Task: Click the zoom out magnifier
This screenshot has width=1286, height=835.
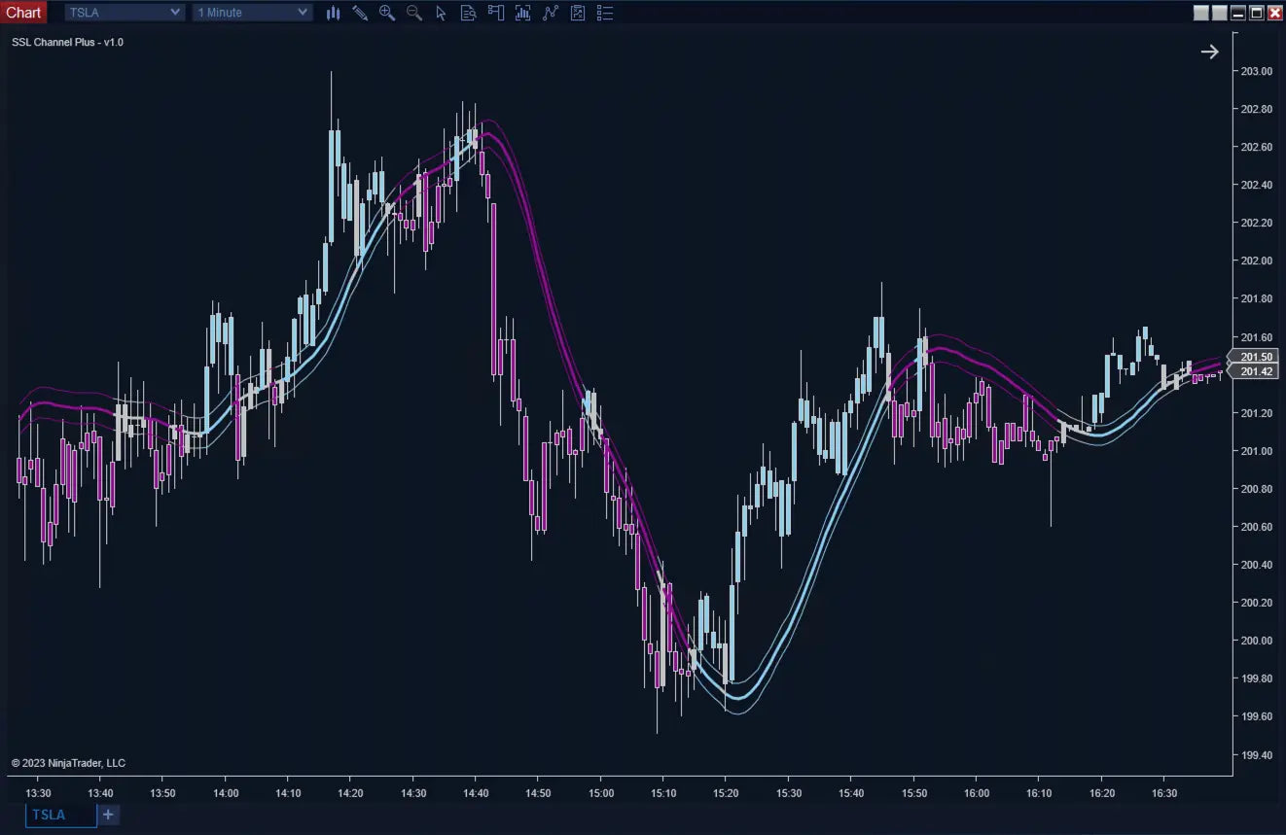Action: [414, 13]
